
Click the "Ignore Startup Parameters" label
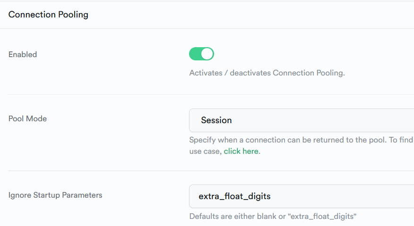(55, 195)
